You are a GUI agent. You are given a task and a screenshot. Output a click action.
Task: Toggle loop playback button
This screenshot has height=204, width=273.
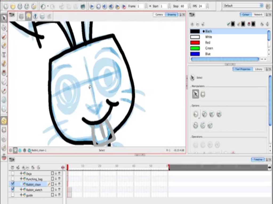coord(98,7)
